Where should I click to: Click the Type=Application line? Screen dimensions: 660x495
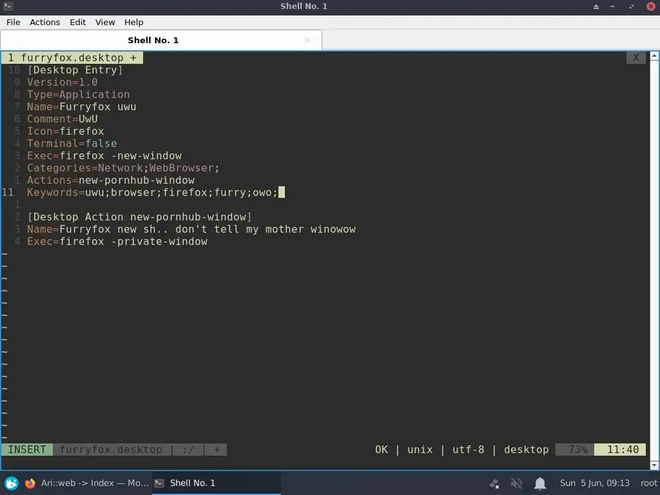tap(78, 94)
